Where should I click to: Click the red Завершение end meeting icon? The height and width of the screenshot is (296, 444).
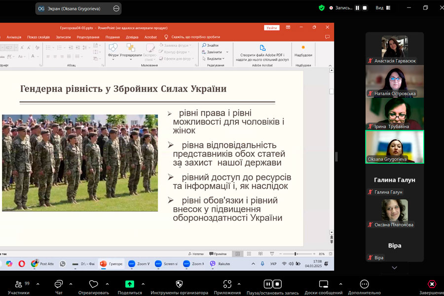(x=432, y=285)
